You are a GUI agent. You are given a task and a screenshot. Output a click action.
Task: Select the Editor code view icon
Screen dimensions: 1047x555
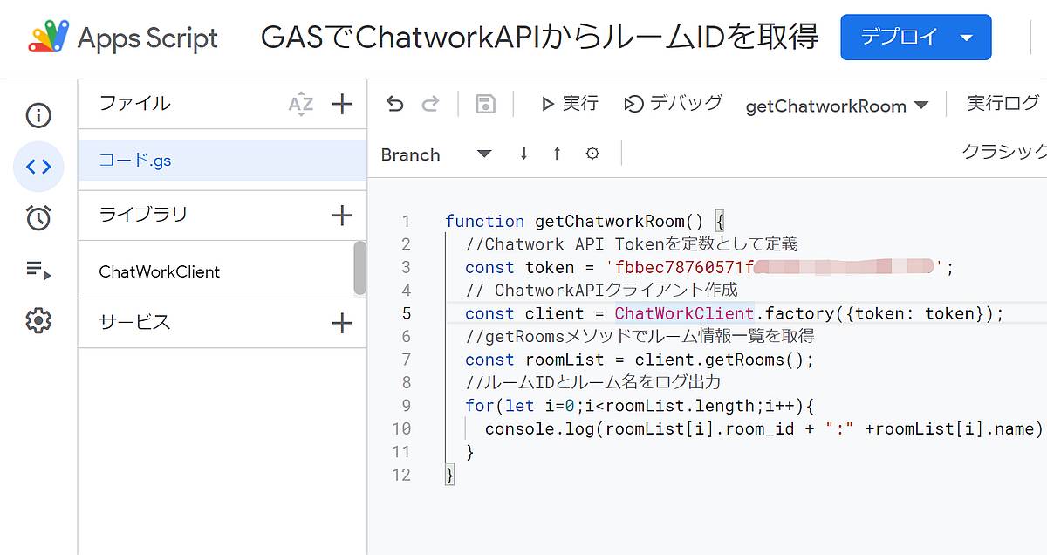pyautogui.click(x=38, y=167)
